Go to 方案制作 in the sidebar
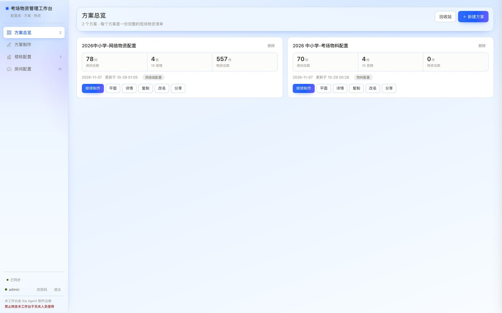Screen dimensions: 502x313 pos(34,45)
